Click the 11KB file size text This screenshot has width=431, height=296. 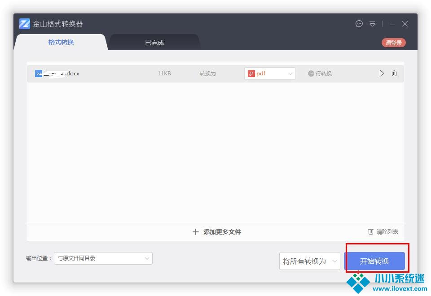pos(164,73)
